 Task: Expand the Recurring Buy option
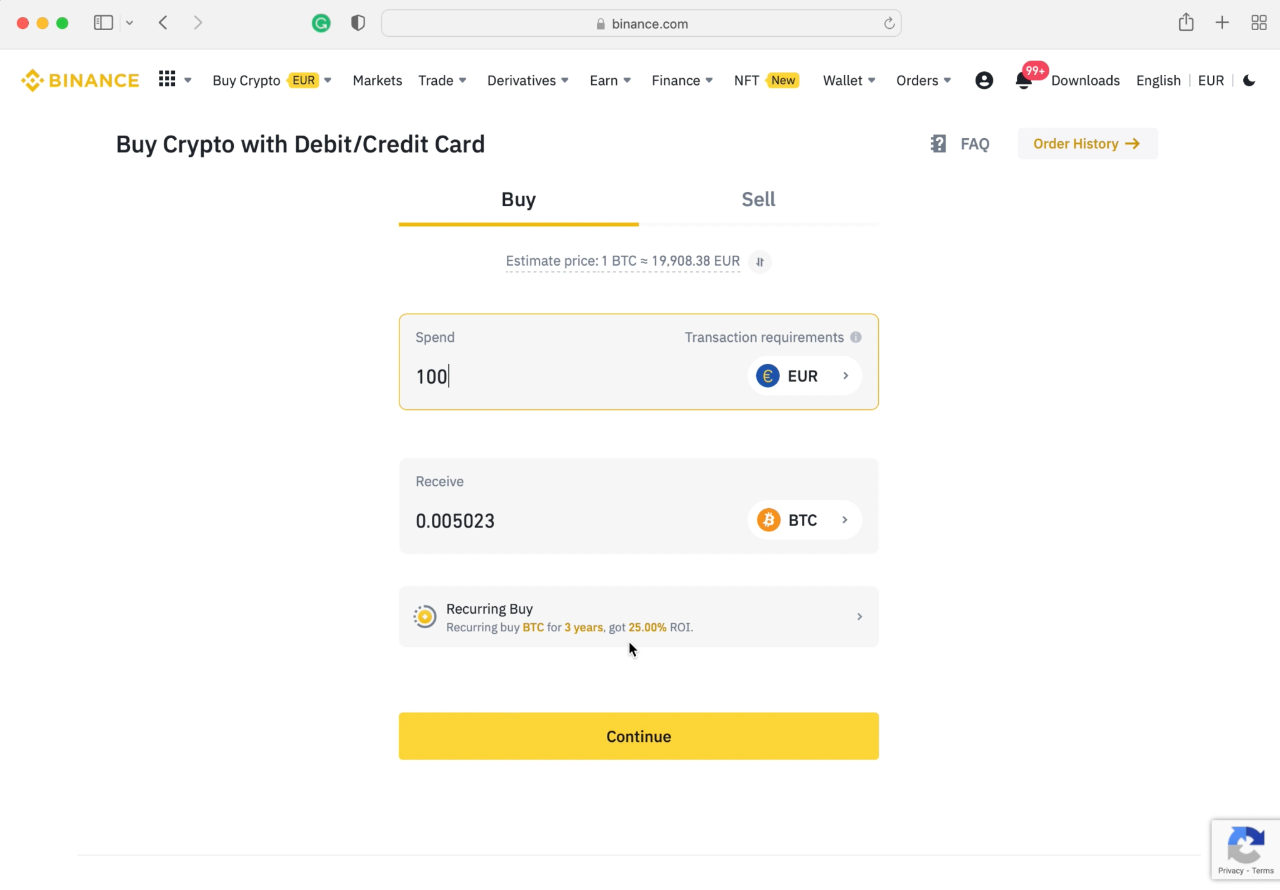[639, 617]
